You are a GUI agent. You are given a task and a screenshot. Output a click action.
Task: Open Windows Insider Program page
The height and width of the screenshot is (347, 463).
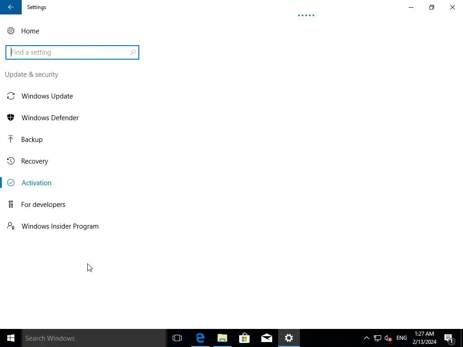(60, 226)
